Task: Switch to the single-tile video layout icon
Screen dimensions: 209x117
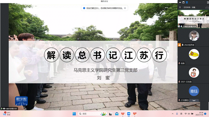Action: pyautogui.click(x=183, y=2)
